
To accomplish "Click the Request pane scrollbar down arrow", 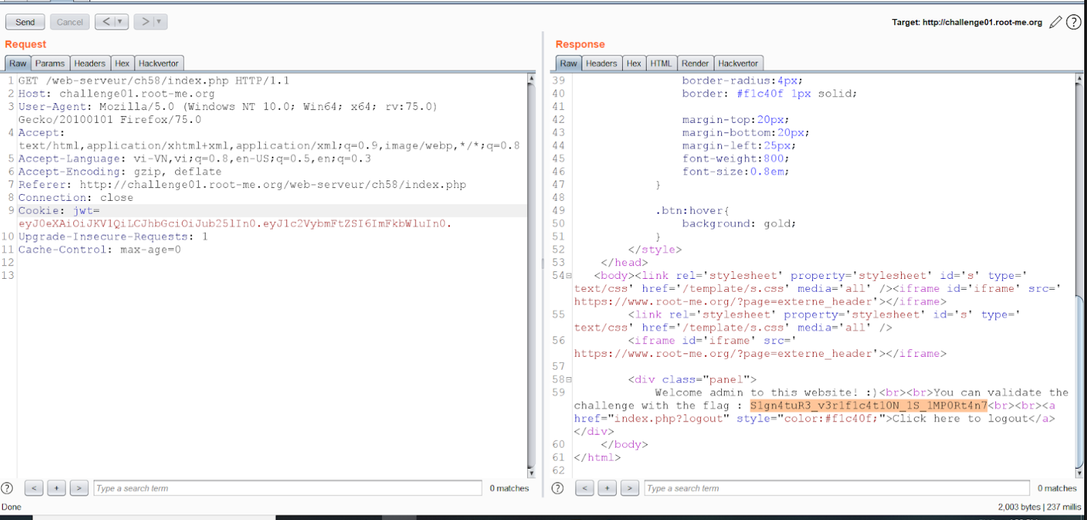I will [531, 473].
